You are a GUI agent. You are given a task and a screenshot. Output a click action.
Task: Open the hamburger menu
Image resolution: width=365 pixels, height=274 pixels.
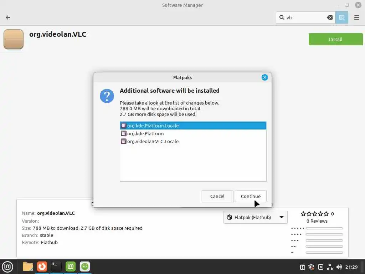[x=356, y=17]
